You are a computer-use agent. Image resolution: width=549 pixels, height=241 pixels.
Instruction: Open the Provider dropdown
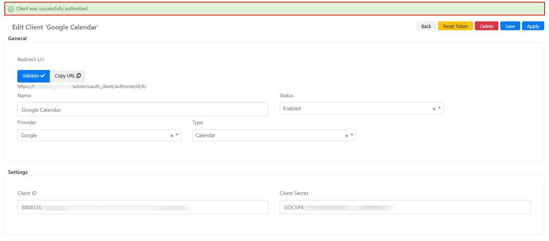tap(99, 135)
